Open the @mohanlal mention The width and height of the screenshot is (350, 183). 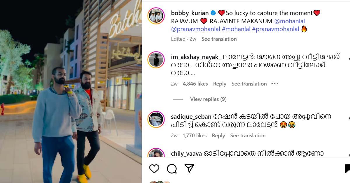pyautogui.click(x=290, y=21)
